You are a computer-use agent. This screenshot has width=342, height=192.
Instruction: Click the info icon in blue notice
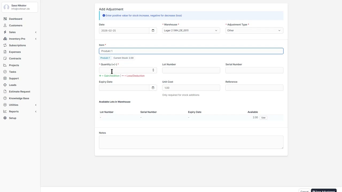[104, 15]
